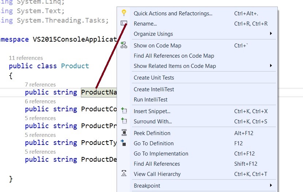
Task: Choose Run IntelliTest menu item
Action: click(151, 99)
